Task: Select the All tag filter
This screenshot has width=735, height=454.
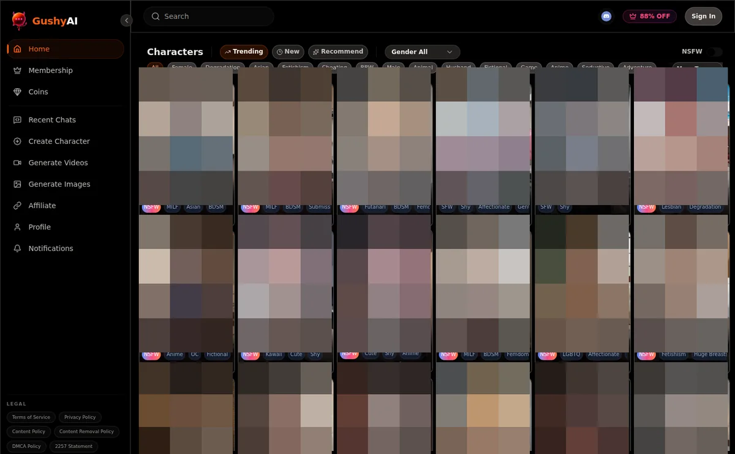Action: pyautogui.click(x=155, y=67)
